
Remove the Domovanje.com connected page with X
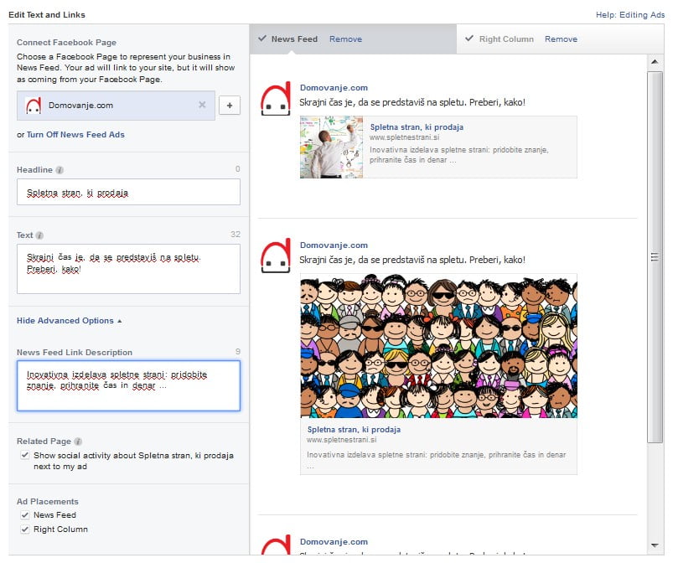pos(202,105)
